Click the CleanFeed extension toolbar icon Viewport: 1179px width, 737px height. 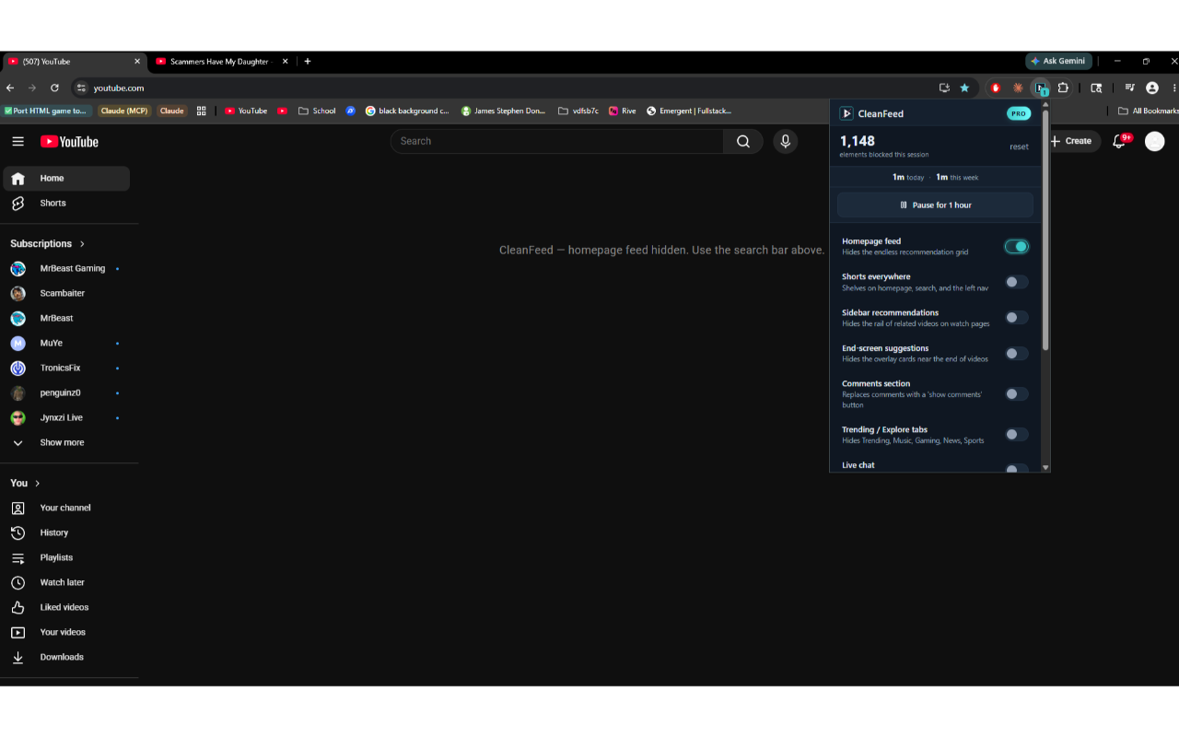1040,88
